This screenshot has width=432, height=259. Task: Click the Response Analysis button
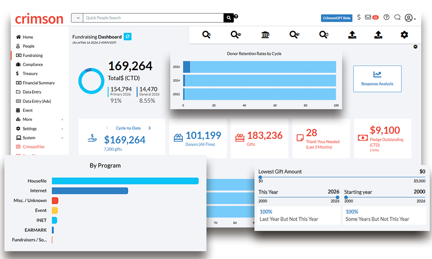(x=377, y=79)
